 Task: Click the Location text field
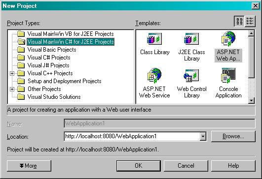[132, 137]
